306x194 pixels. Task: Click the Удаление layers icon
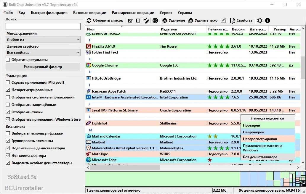coord(165,20)
